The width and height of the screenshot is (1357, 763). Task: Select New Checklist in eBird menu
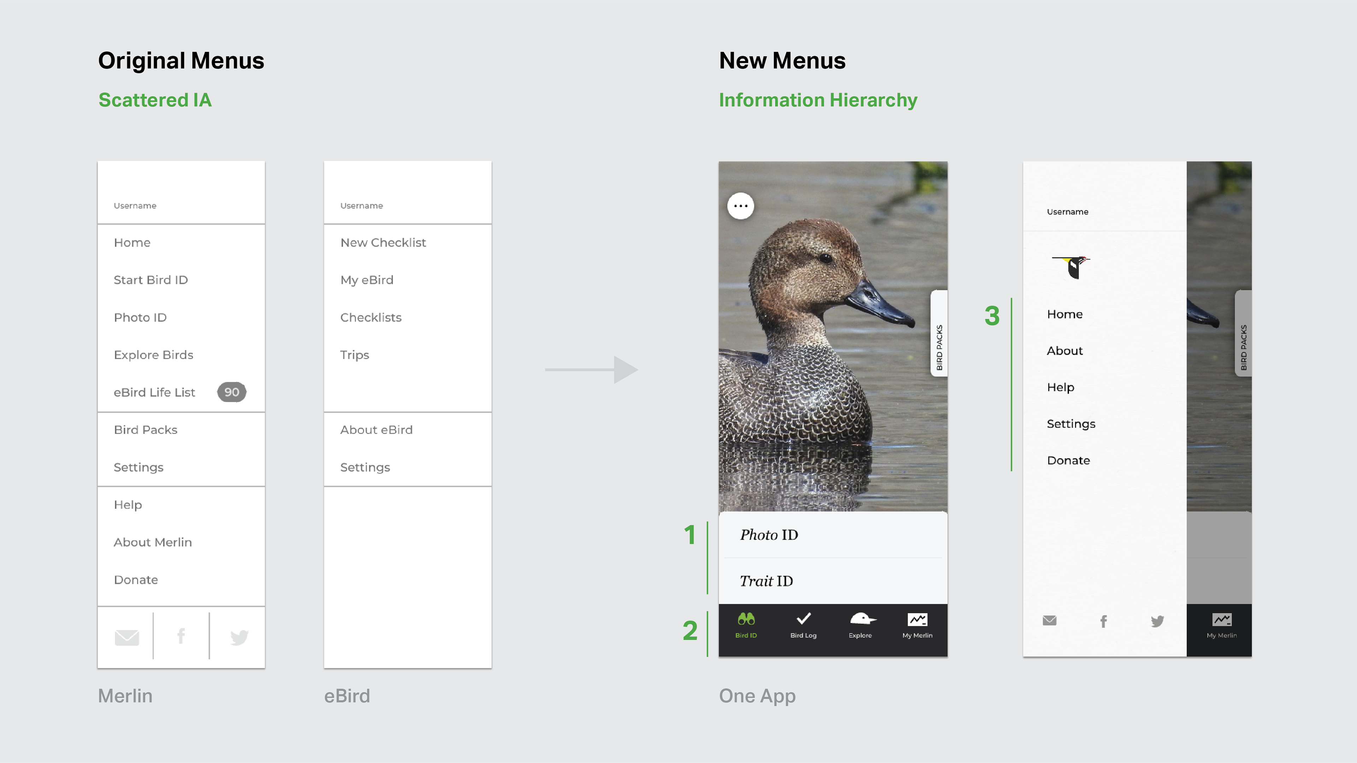383,243
